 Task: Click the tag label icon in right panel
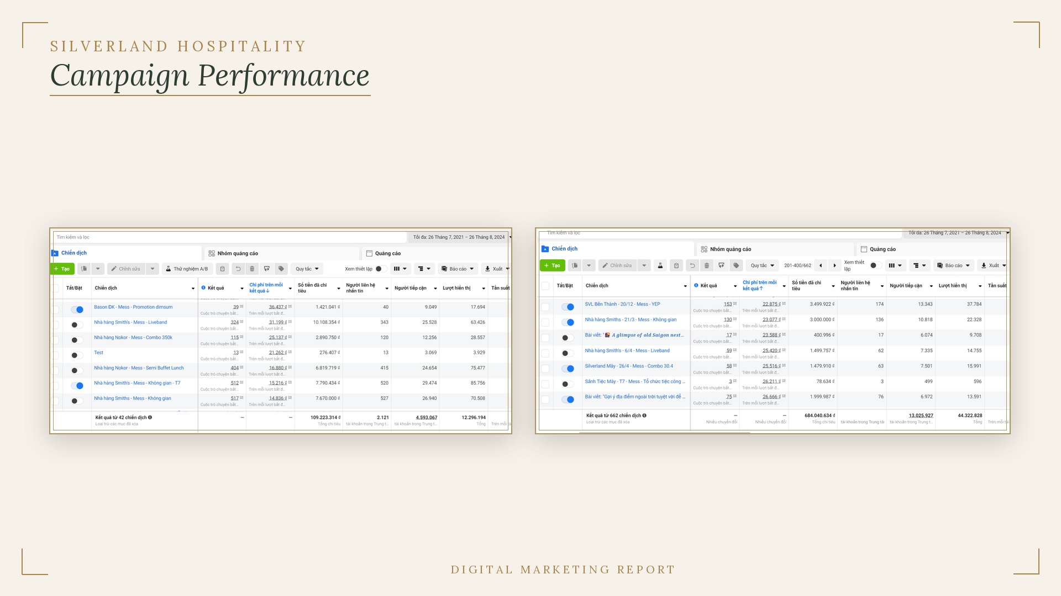(736, 265)
